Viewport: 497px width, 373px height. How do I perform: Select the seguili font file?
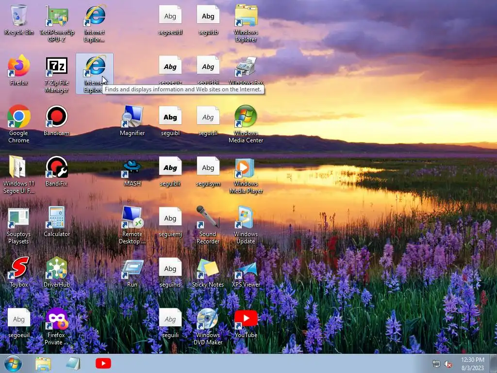[170, 322]
